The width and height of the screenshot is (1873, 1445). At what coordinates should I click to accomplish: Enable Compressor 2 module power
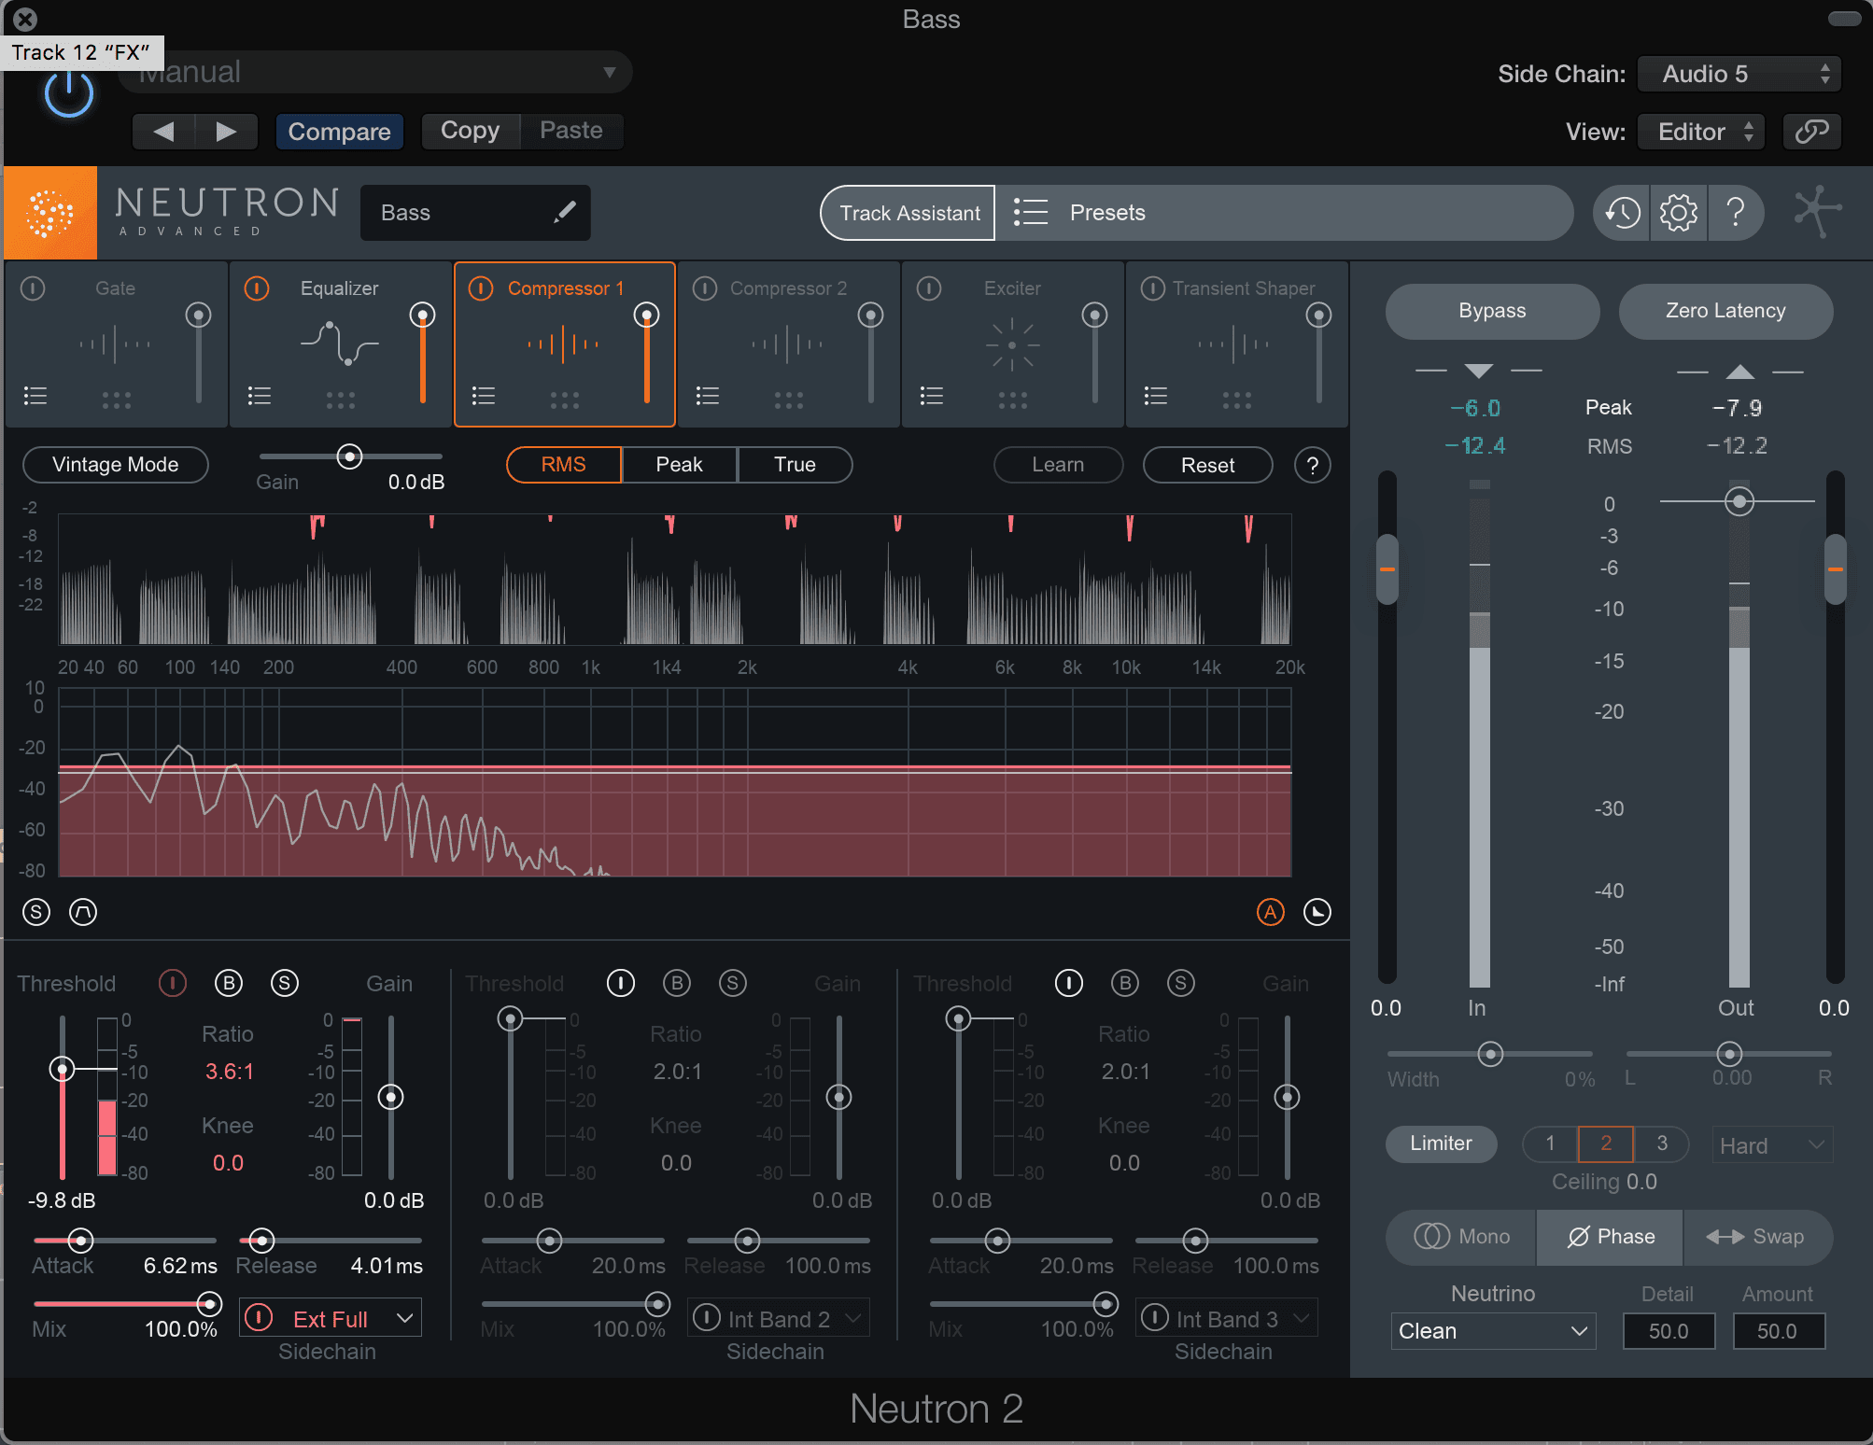[705, 288]
